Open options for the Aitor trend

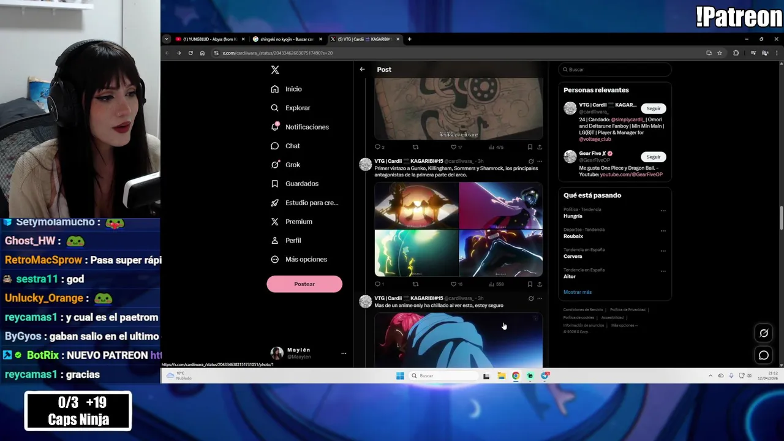tap(663, 271)
